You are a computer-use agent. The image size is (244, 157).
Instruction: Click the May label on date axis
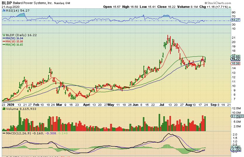(111, 105)
